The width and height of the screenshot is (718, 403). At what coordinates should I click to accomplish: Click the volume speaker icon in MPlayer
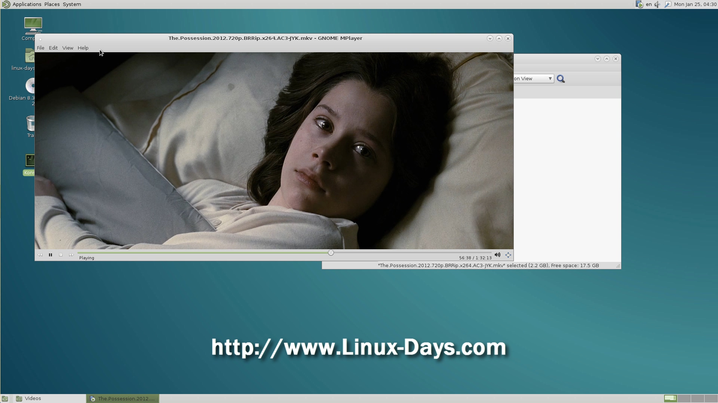click(x=497, y=255)
